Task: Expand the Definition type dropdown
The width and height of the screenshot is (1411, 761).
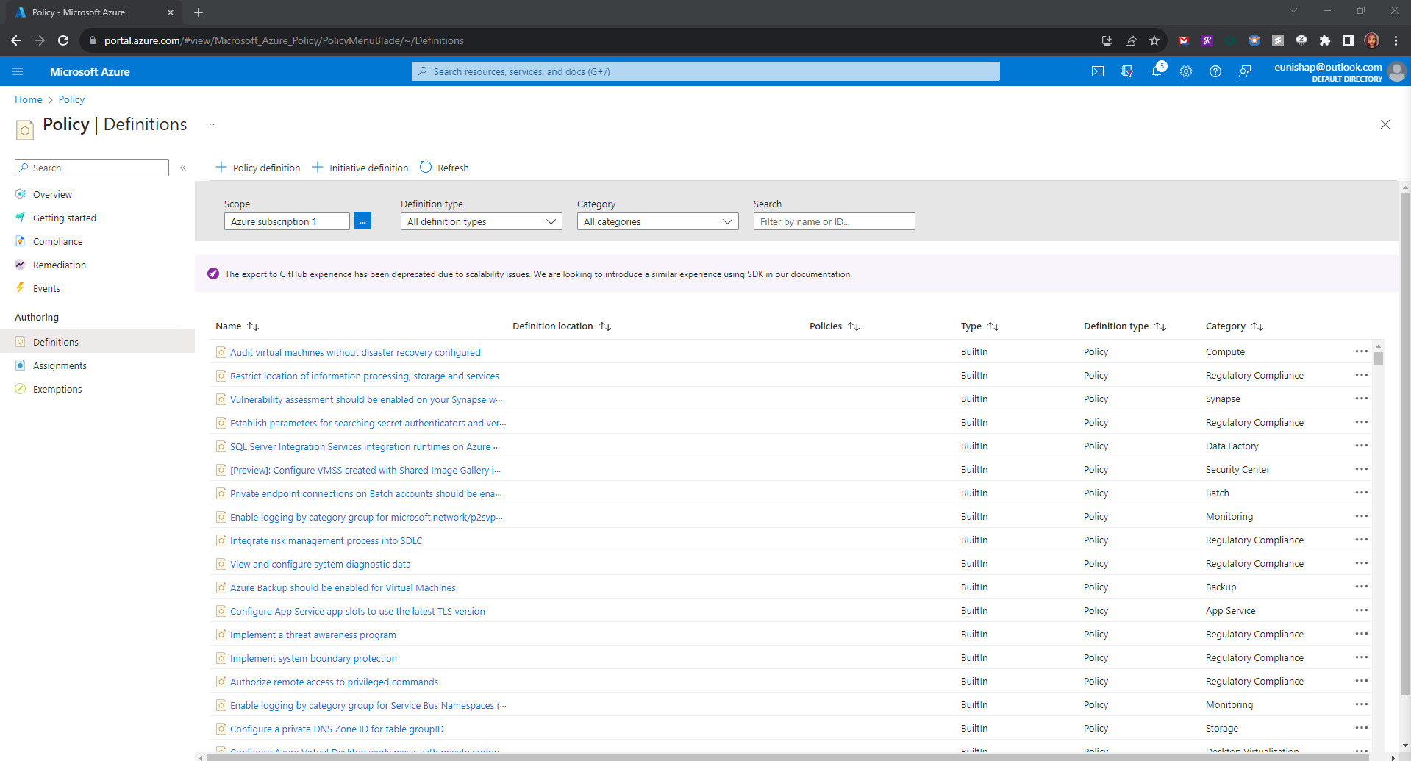Action: coord(481,221)
